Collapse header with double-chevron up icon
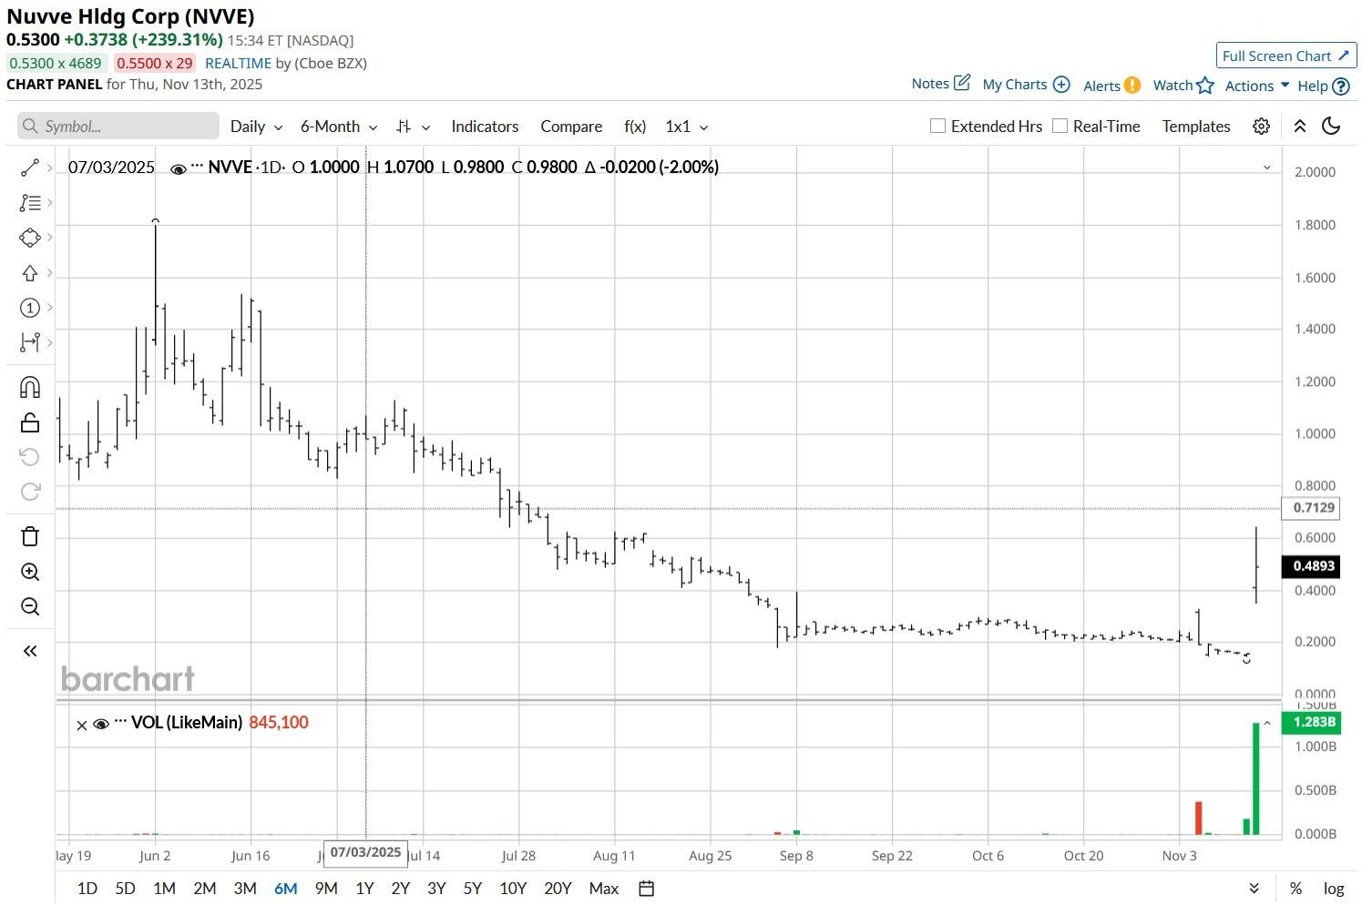This screenshot has width=1362, height=905. tap(1300, 127)
